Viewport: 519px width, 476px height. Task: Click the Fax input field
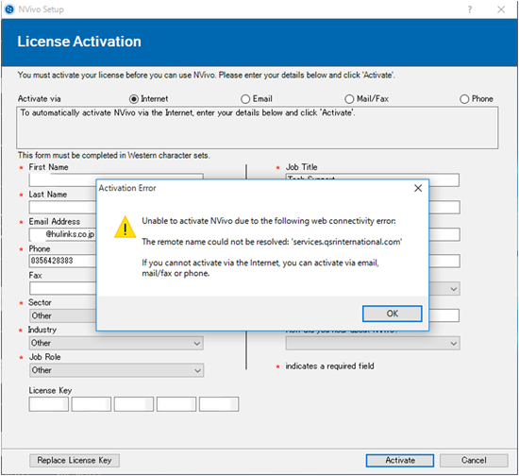62,288
